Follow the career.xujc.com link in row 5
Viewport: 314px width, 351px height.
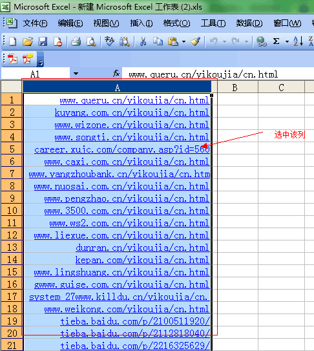122,149
